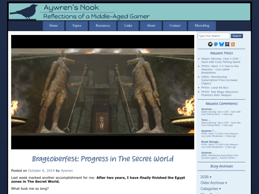Click the October 6, 2014 date link
The image size is (259, 194).
41,171
